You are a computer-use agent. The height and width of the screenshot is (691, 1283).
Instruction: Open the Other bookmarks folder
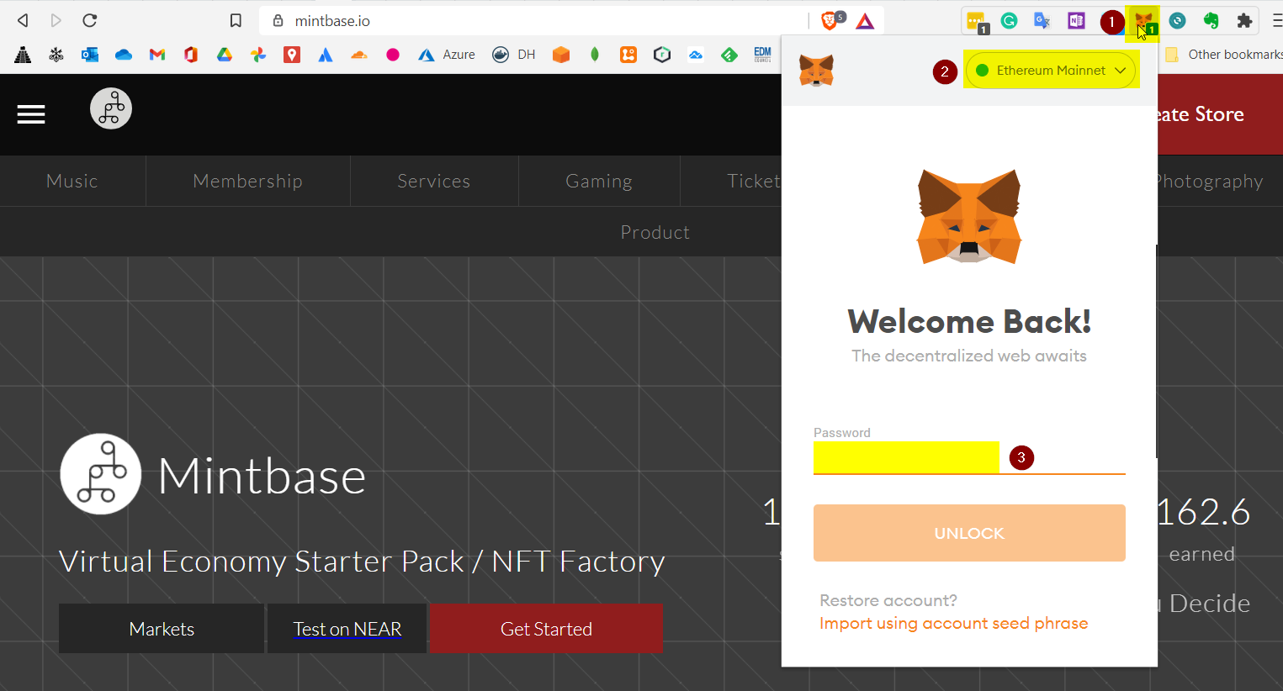[1223, 55]
